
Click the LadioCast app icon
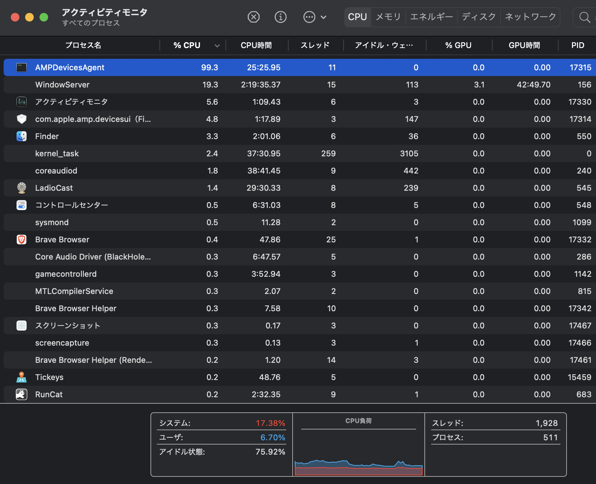[22, 188]
